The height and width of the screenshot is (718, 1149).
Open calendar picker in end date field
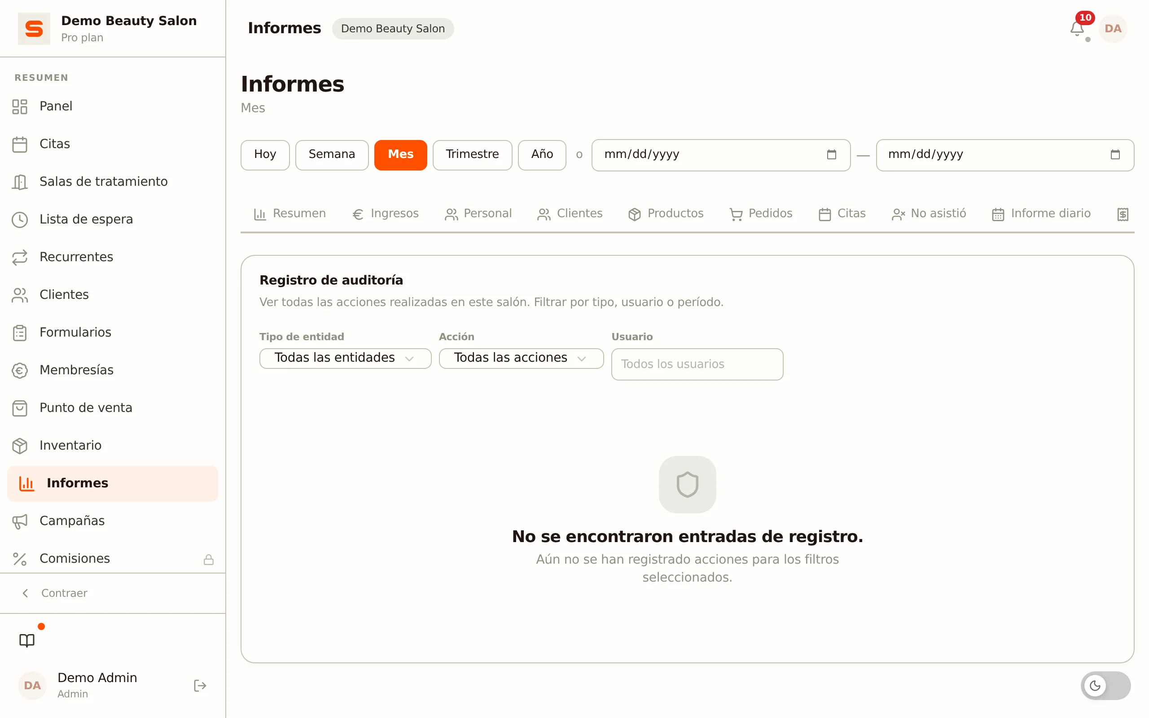pos(1115,154)
